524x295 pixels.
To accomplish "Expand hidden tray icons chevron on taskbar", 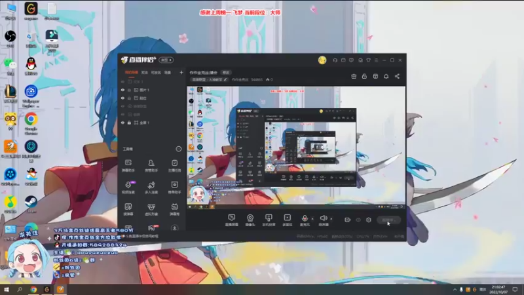I will point(455,290).
